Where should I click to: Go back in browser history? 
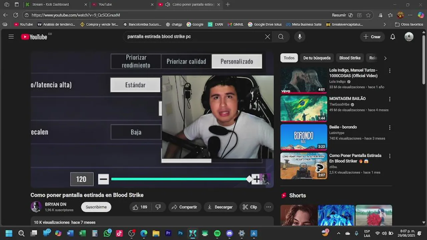point(5,15)
